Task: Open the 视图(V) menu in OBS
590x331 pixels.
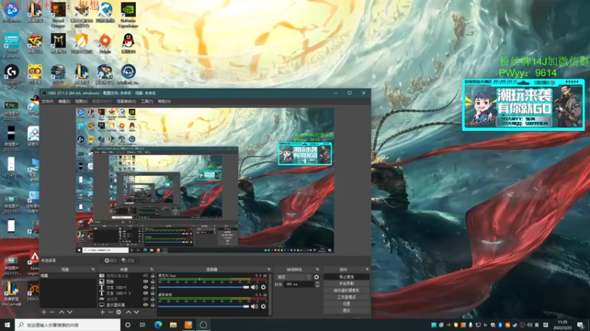Action: [x=81, y=102]
